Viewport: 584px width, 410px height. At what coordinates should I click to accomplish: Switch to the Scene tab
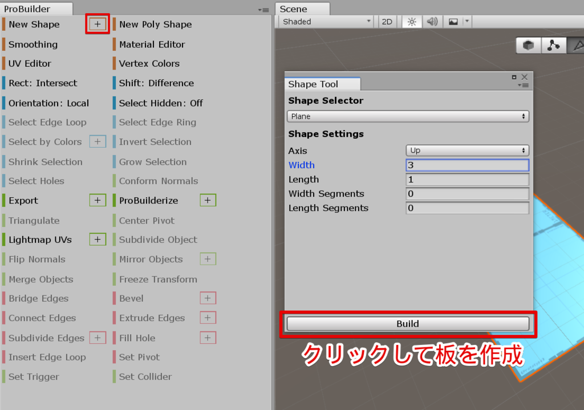(x=302, y=9)
